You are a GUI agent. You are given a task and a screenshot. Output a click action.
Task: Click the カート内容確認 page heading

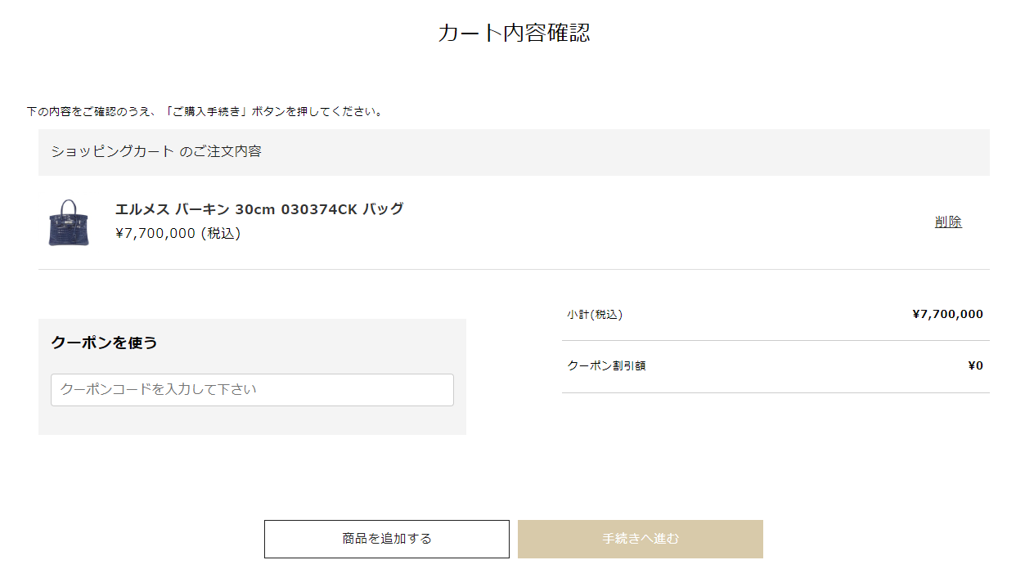coord(514,33)
